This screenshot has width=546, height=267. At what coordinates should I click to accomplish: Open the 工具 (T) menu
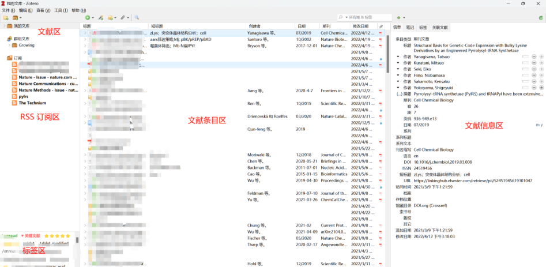61,10
